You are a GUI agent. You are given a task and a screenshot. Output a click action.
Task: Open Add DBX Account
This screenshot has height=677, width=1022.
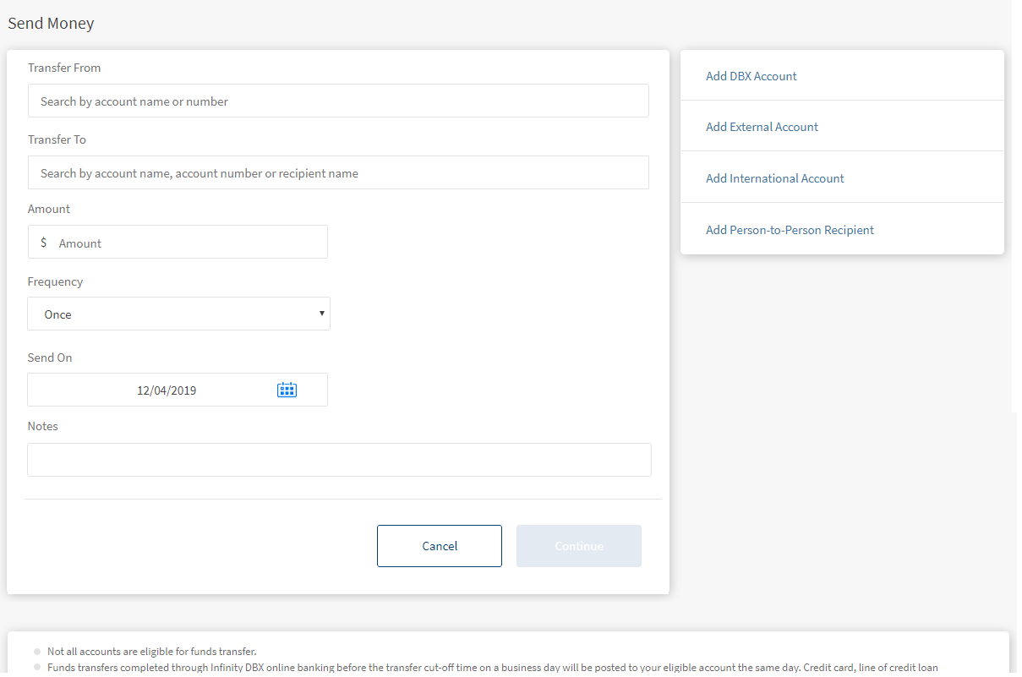[x=751, y=76]
